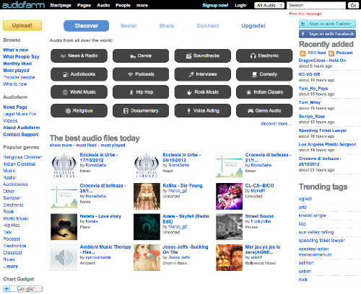Click the Podcast feed icon

point(331,53)
